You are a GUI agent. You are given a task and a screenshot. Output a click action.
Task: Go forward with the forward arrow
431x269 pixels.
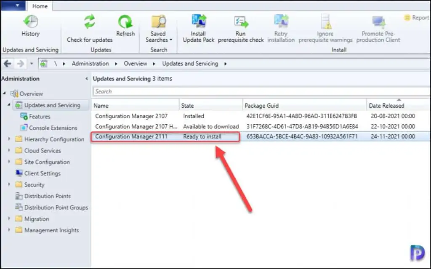(20, 64)
